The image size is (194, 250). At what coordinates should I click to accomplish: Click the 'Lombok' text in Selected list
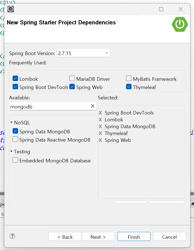click(x=114, y=120)
